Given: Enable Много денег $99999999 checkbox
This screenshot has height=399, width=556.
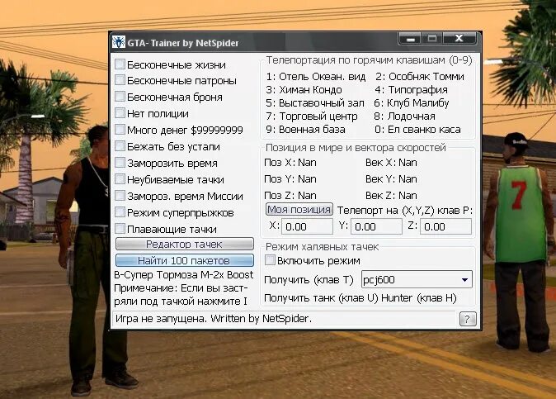Looking at the screenshot, I should coord(120,130).
